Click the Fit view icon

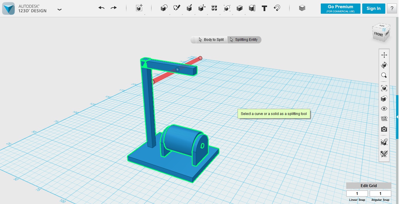pos(384,88)
